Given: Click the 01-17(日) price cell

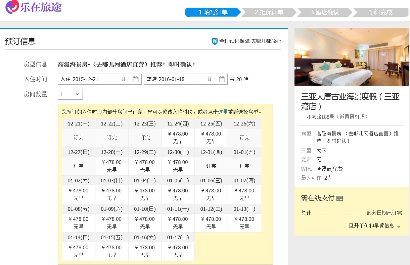Looking at the screenshot, I should tap(178, 251).
